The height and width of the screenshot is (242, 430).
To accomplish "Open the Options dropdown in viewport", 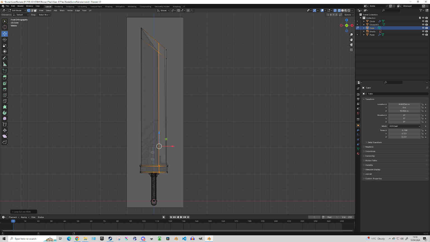I will coord(349,15).
